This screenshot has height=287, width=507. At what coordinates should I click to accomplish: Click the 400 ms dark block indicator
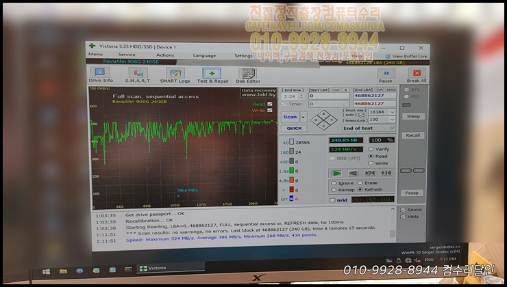pos(291,161)
